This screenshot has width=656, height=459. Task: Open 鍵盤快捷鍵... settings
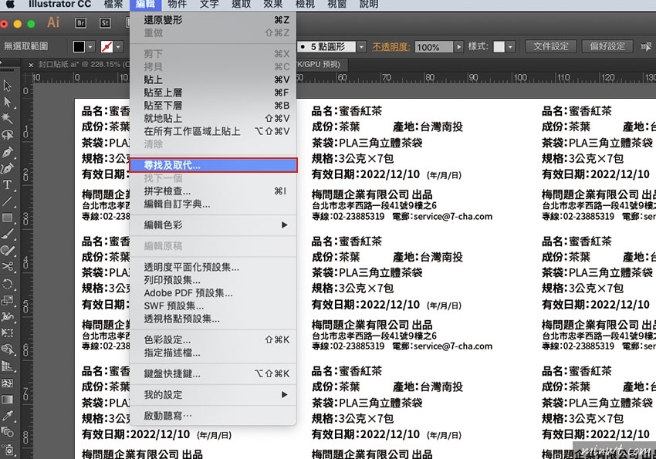click(213, 373)
